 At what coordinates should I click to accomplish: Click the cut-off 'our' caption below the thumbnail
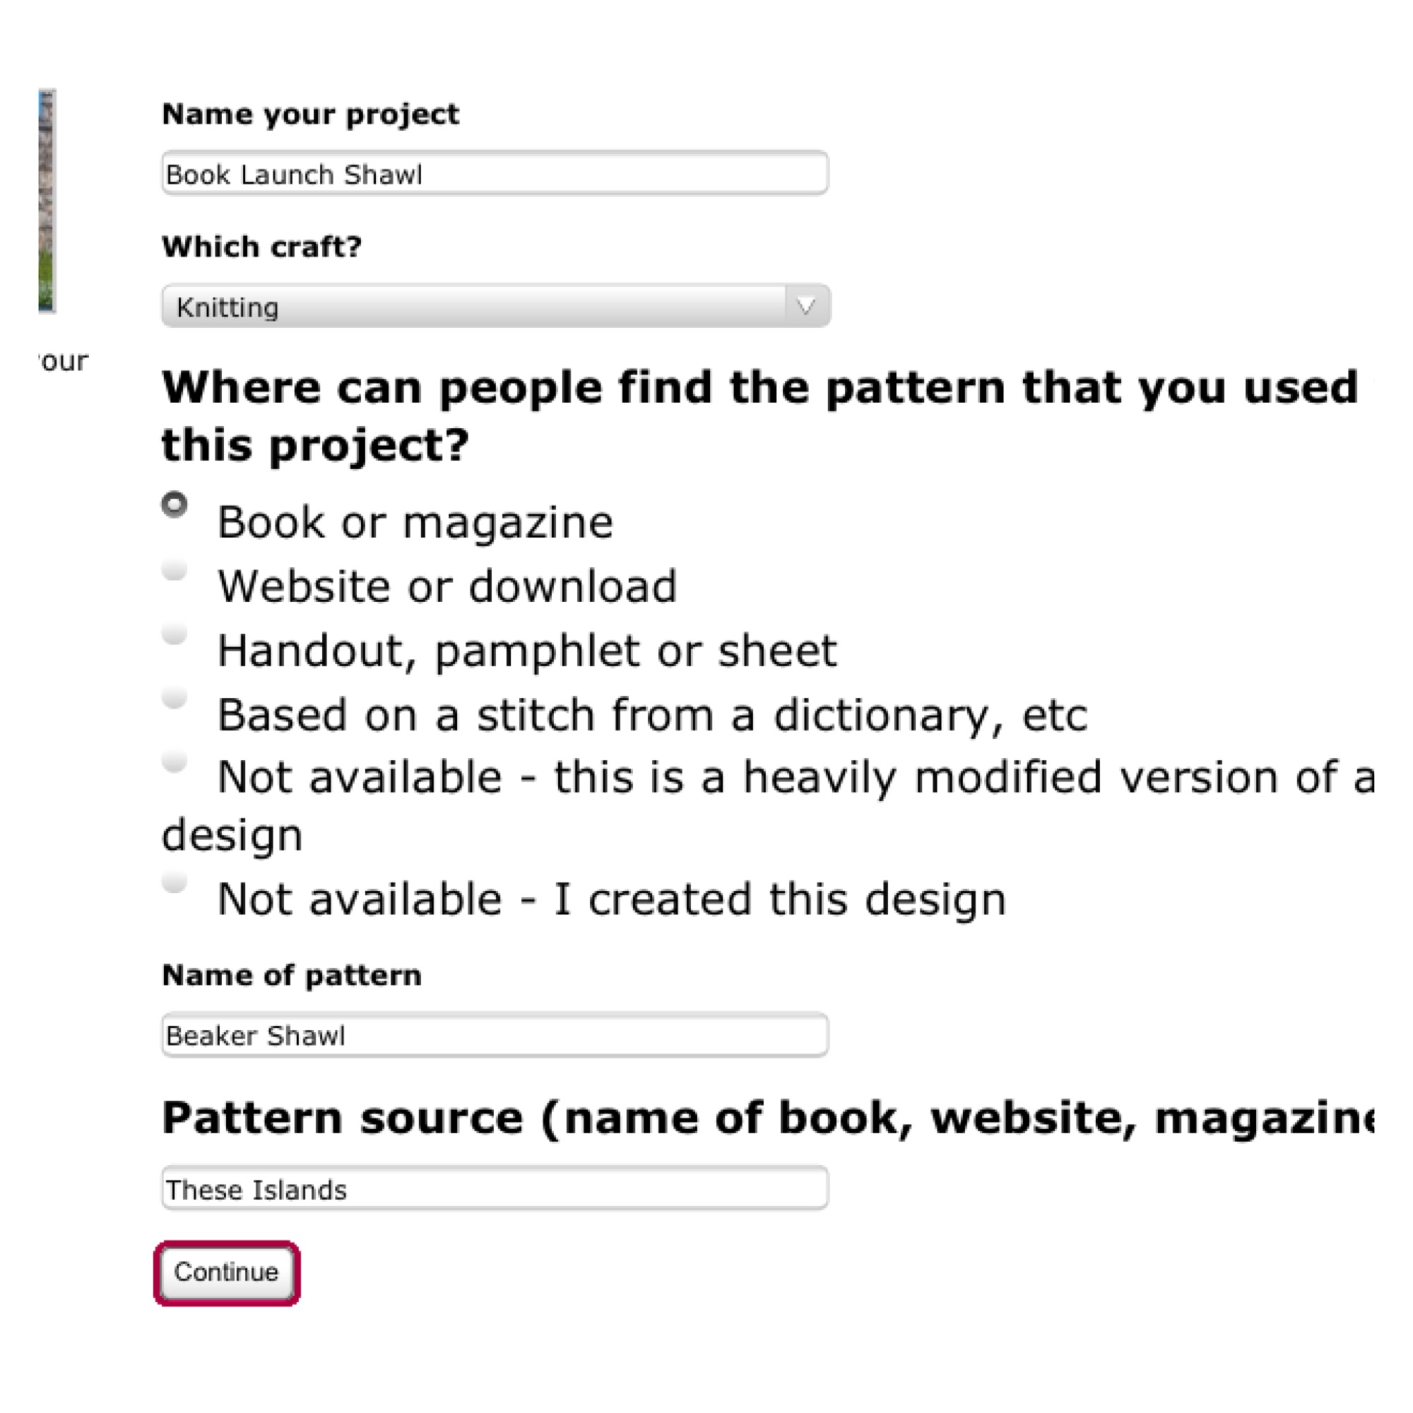click(64, 361)
